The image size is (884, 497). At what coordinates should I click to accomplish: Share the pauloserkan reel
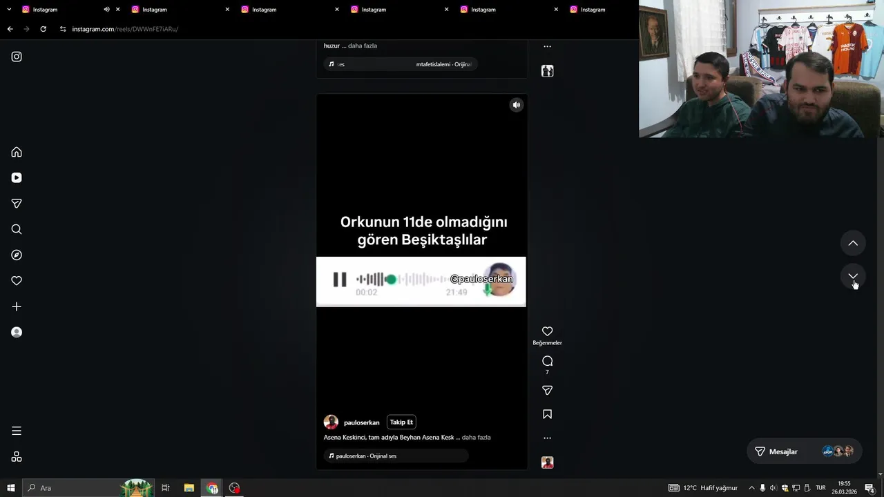pos(547,391)
